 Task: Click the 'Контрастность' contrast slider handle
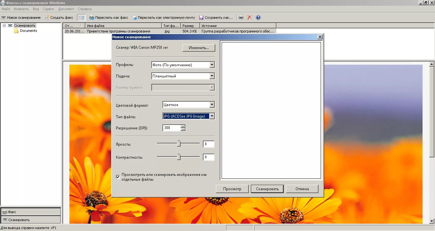tap(179, 157)
